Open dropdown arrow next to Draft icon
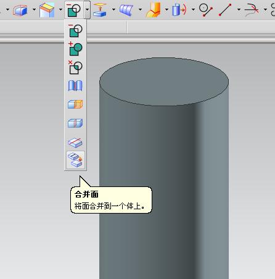This screenshot has height=279, width=275. coord(166,9)
